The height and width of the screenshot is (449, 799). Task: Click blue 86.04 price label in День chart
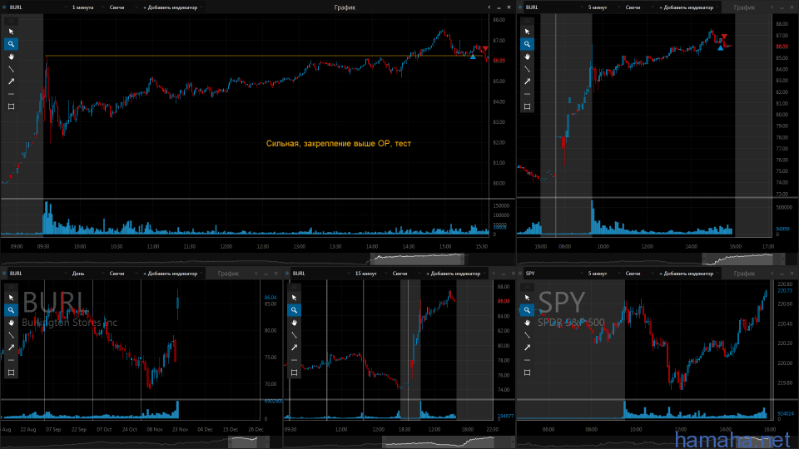point(270,298)
